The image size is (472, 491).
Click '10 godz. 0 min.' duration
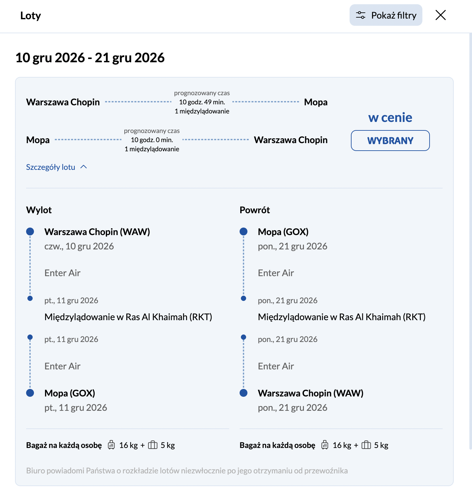(152, 140)
